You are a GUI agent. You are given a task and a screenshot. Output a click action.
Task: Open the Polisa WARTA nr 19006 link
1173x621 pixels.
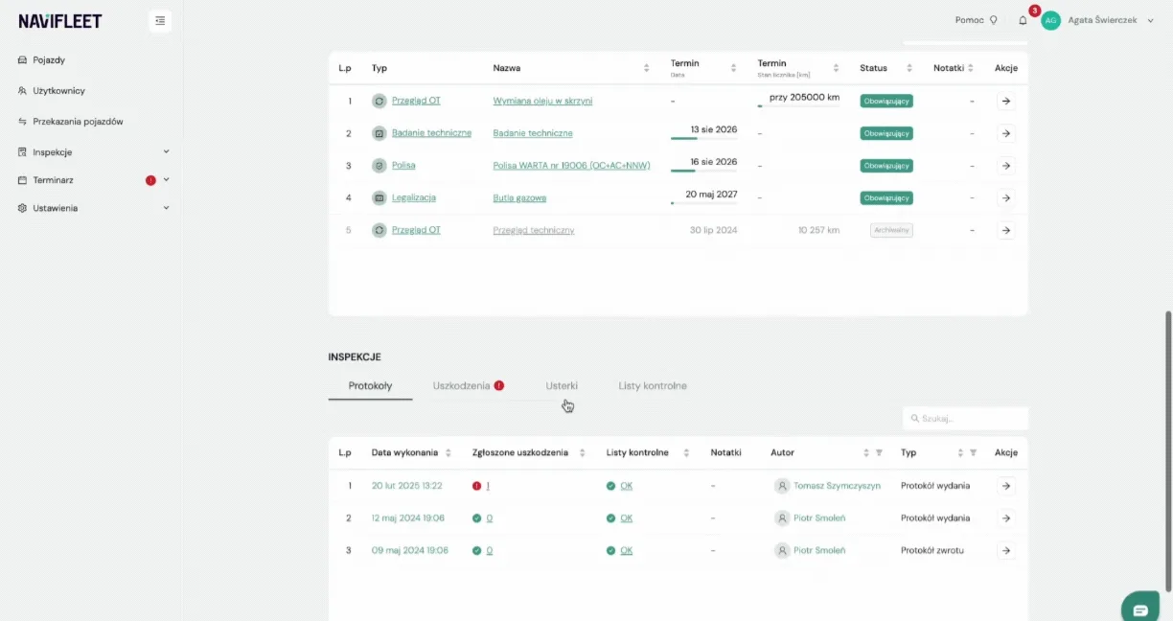(571, 166)
